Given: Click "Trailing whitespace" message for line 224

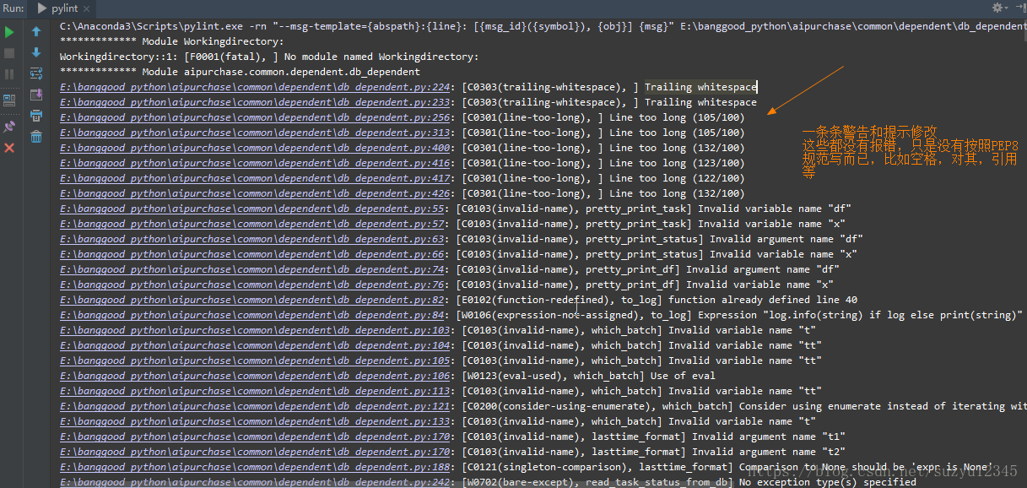Looking at the screenshot, I should pos(700,87).
